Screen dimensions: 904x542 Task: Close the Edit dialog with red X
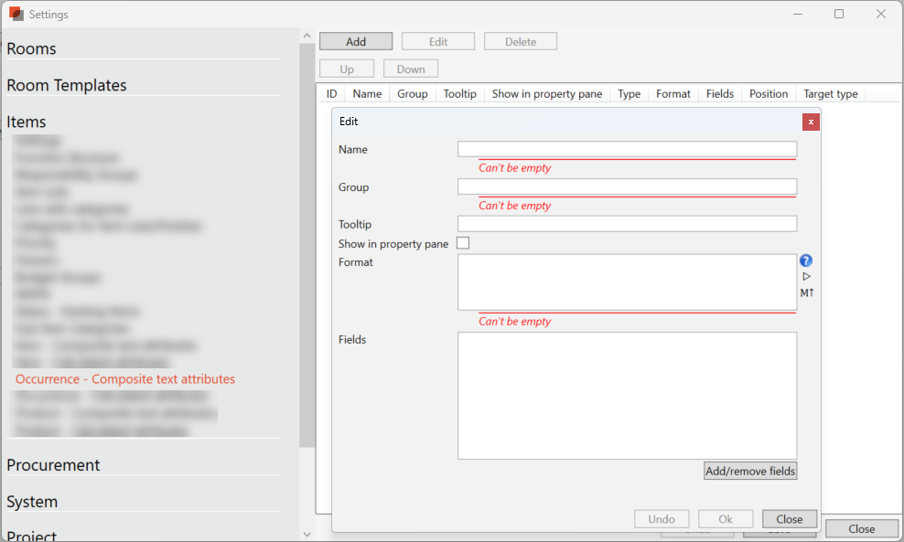coord(811,122)
